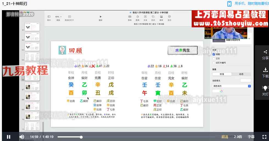Viewport: 269px width, 141px height.
Task: Click the mobile phone icon at top
Action: pyautogui.click(x=229, y=4)
